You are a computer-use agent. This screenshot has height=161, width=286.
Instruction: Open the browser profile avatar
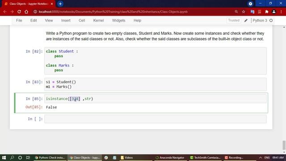click(274, 12)
